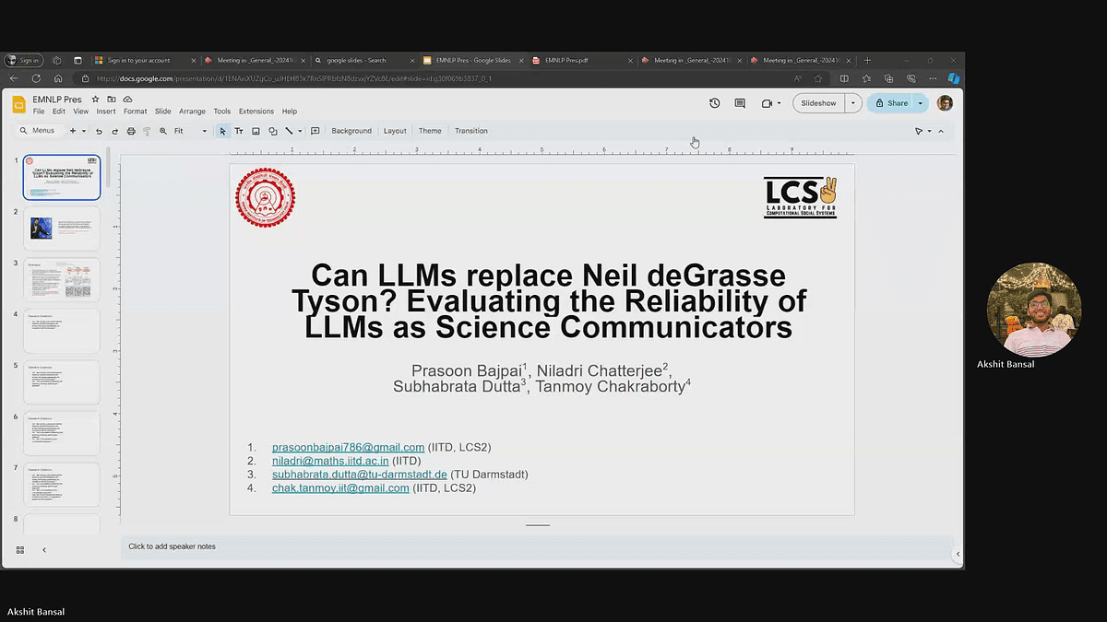Open the Arrange menu
Screen dimensions: 1107x622
click(192, 111)
